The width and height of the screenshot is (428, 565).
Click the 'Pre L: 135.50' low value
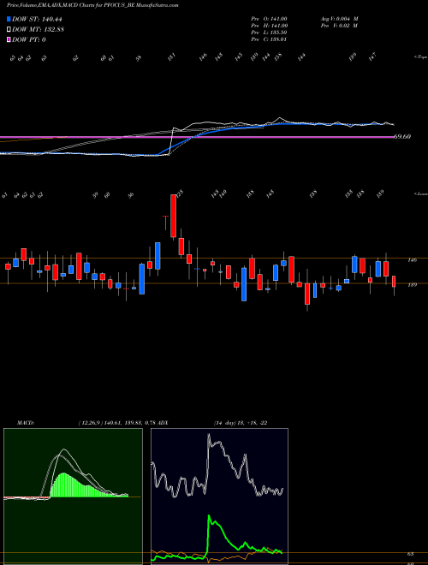269,33
